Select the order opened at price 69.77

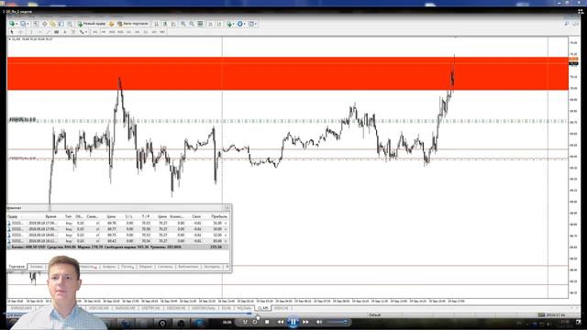coord(117,229)
